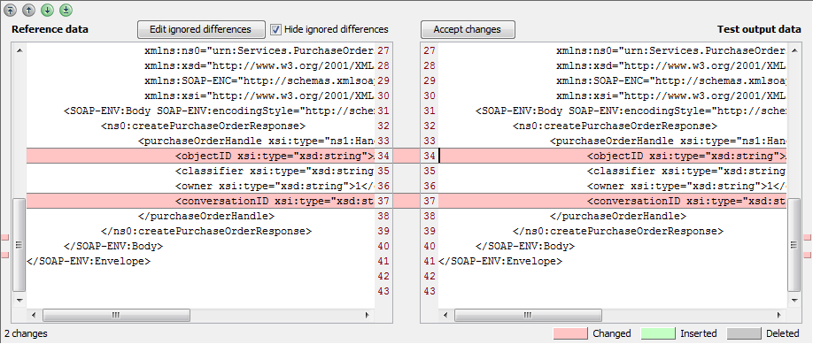This screenshot has width=813, height=344.
Task: Click Test output horizontal scrollbar thumb
Action: click(x=528, y=315)
